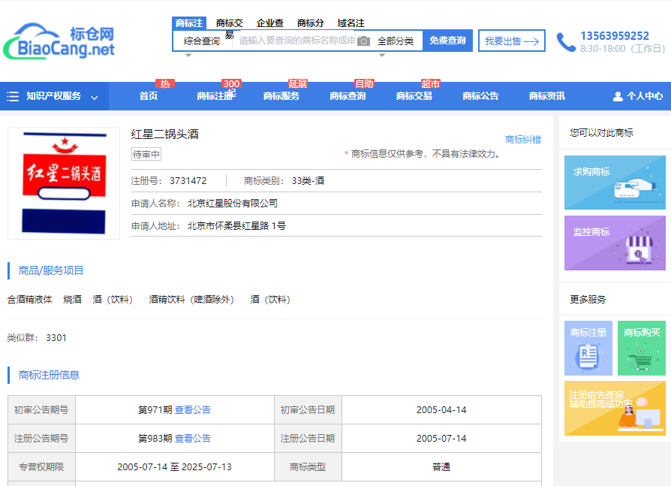Image resolution: width=671 pixels, height=486 pixels.
Task: Open 商标公告 in the navigation bar
Action: 480,96
